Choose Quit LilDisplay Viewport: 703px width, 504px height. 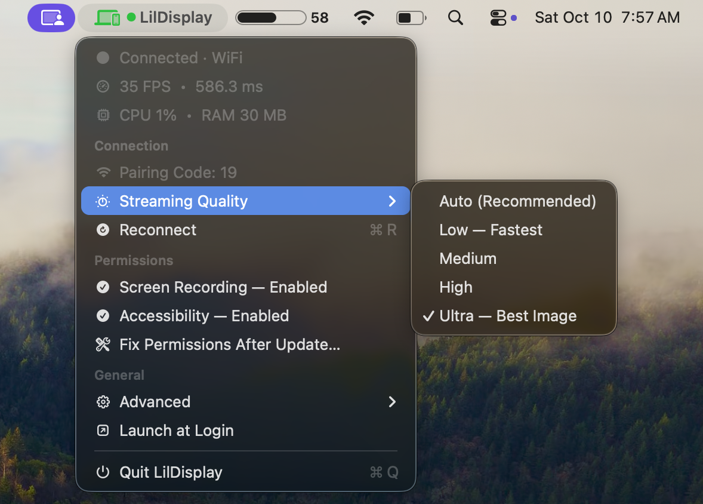[x=246, y=472]
